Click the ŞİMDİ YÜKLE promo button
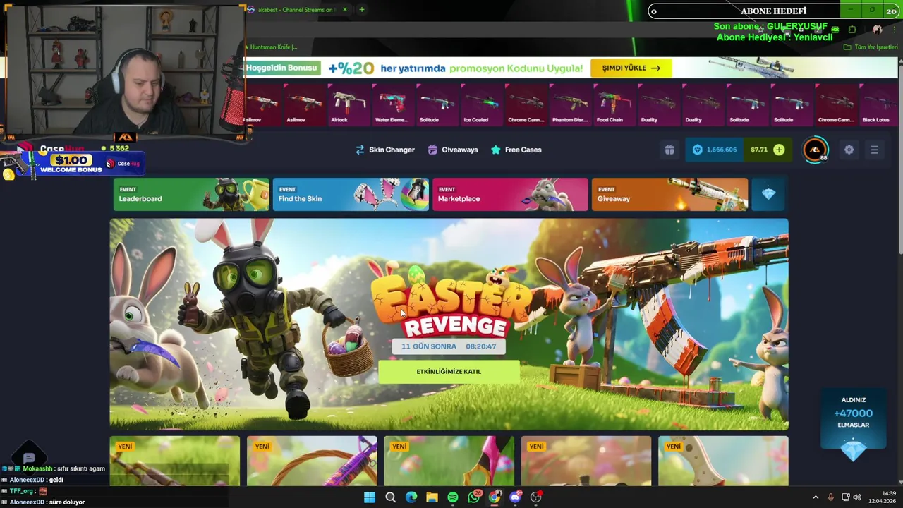The width and height of the screenshot is (903, 508). [631, 68]
